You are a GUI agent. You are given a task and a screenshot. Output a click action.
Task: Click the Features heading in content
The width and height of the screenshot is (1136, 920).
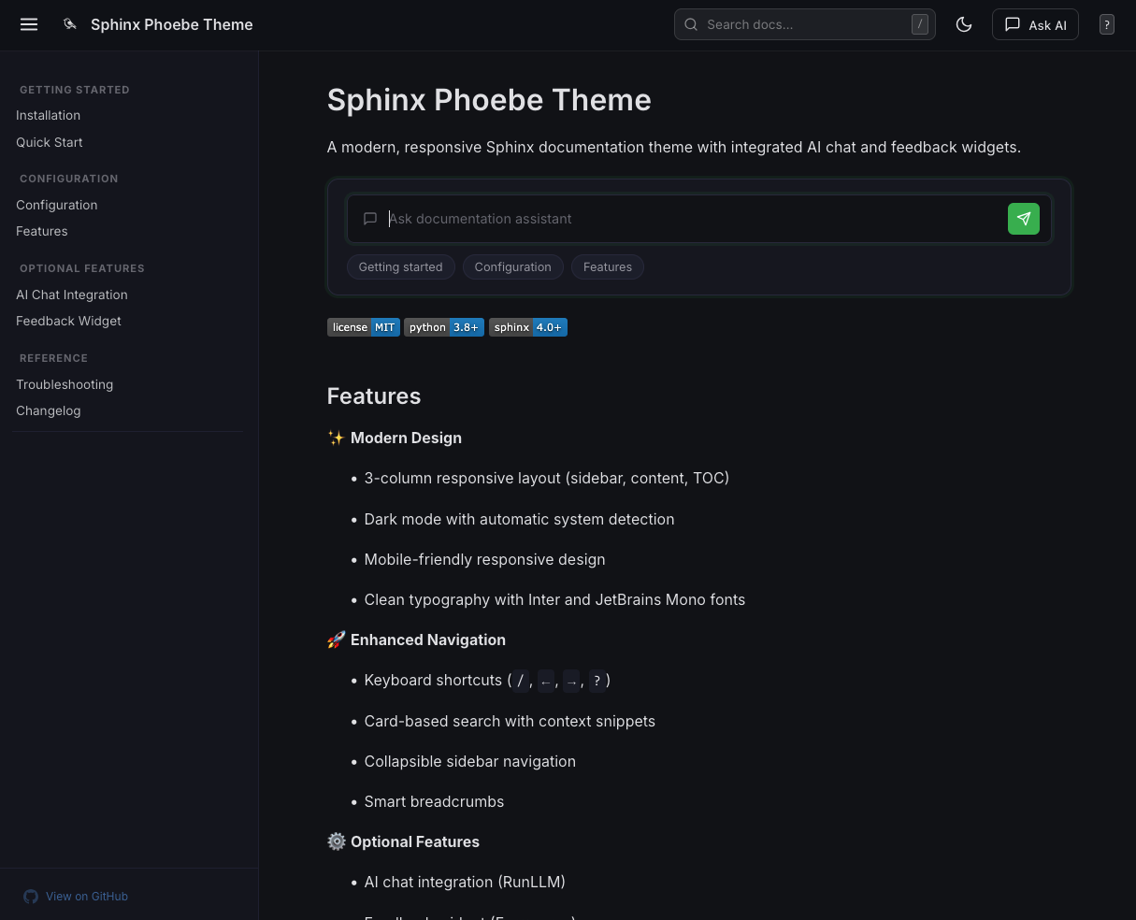pos(374,396)
